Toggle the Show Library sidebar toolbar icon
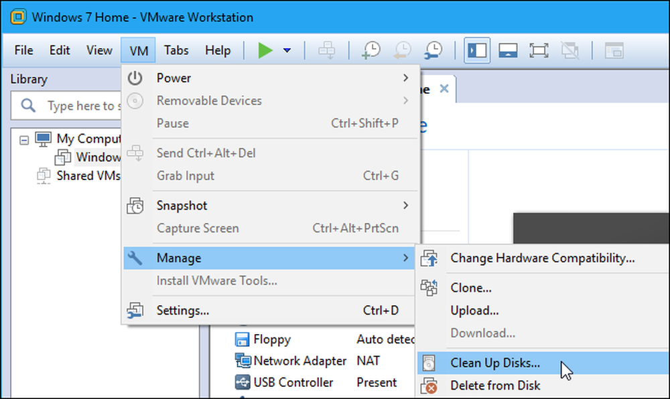 (x=477, y=50)
